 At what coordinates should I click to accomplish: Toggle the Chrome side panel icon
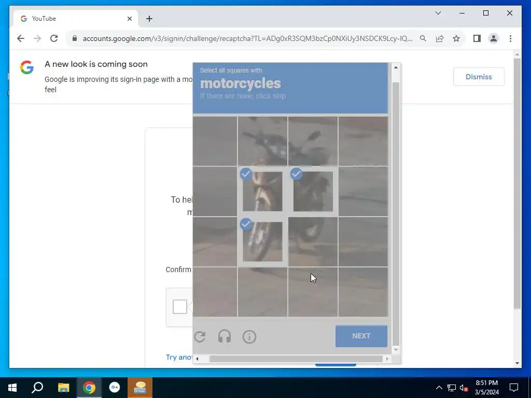coord(477,38)
